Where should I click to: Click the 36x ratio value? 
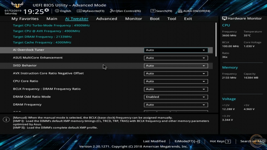click(x=225, y=57)
